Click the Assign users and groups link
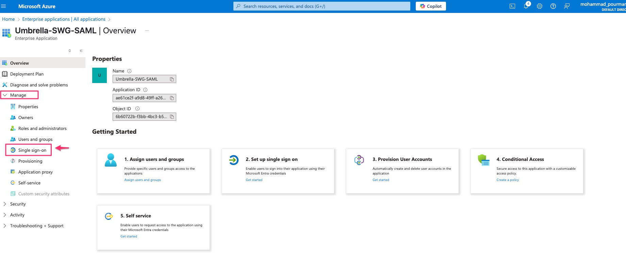626x263 pixels. (x=143, y=180)
